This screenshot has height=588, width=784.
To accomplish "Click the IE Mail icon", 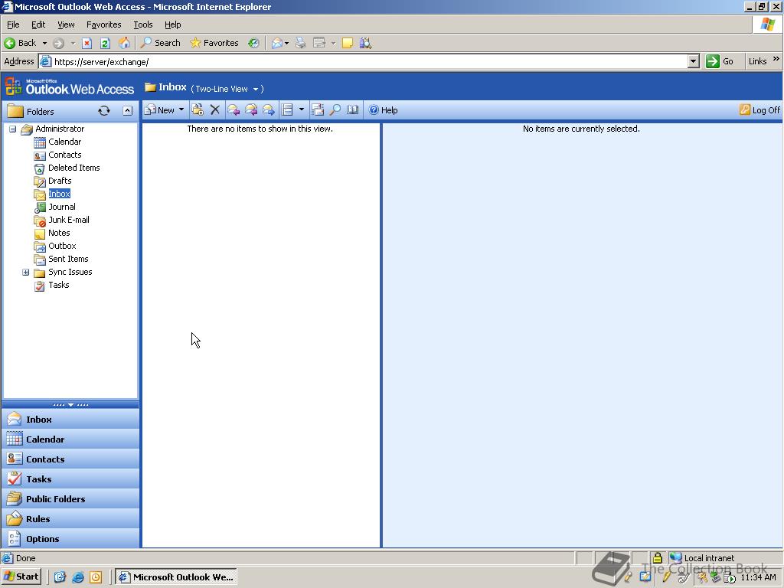I will (x=277, y=43).
